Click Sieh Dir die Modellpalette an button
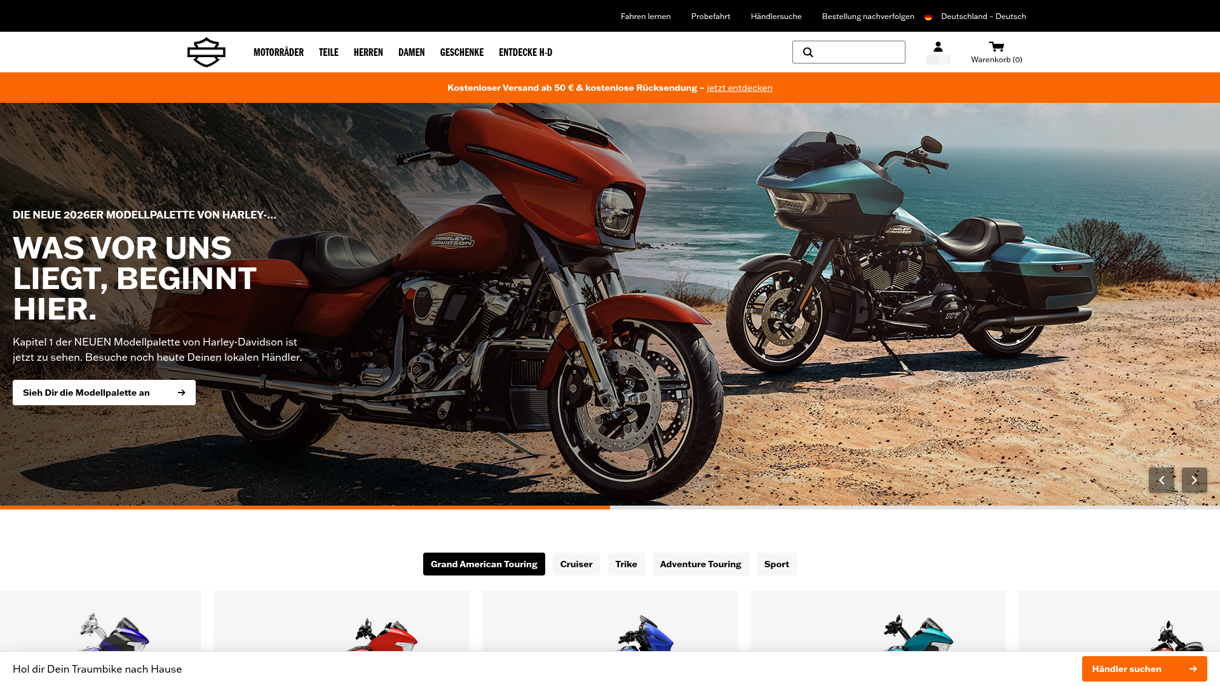Screen dimensions: 1220x686 pyautogui.click(x=104, y=393)
